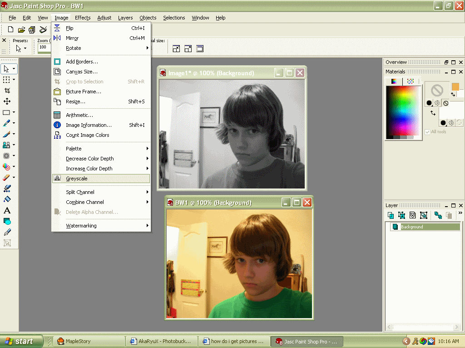
Task: Toggle the All tools checkbox
Action: tap(427, 132)
